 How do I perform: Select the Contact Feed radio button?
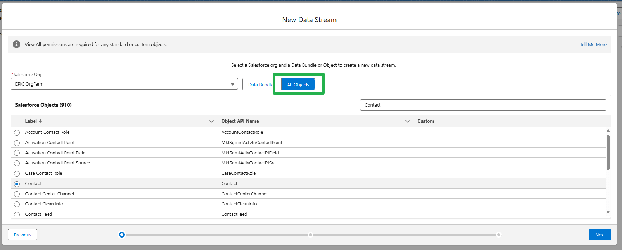pos(17,214)
